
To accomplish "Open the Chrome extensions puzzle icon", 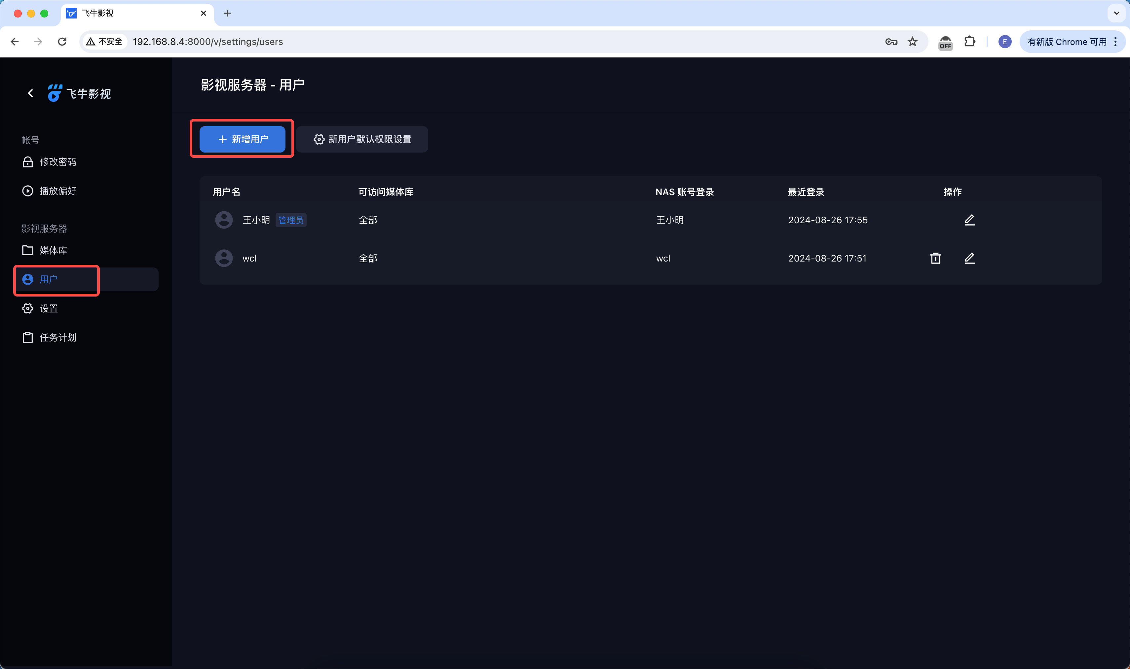I will (969, 42).
